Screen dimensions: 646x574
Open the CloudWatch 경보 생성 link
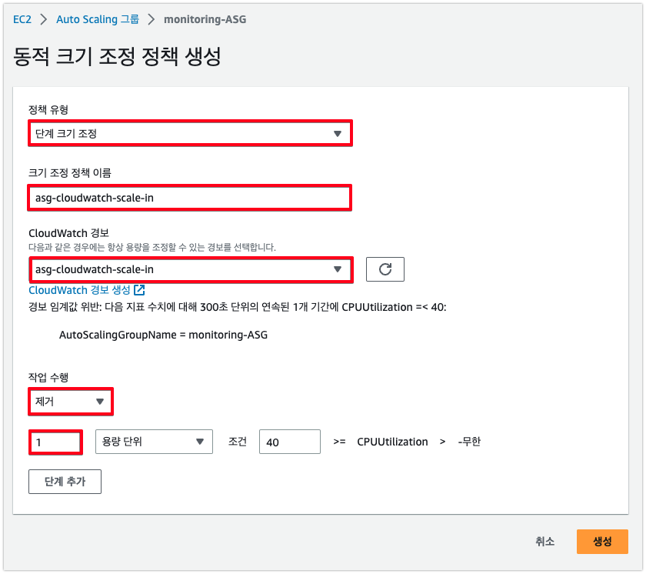point(86,290)
